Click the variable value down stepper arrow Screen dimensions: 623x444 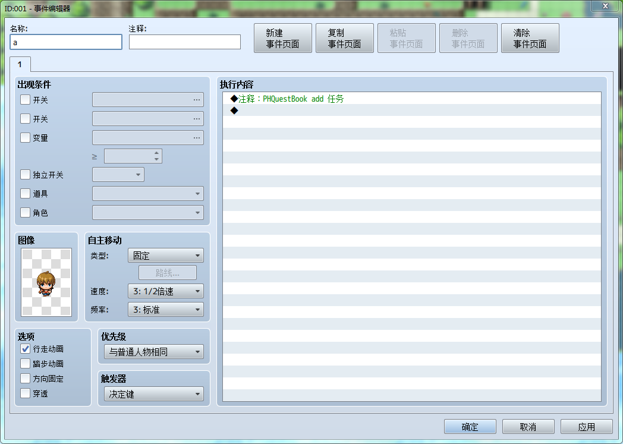[156, 159]
